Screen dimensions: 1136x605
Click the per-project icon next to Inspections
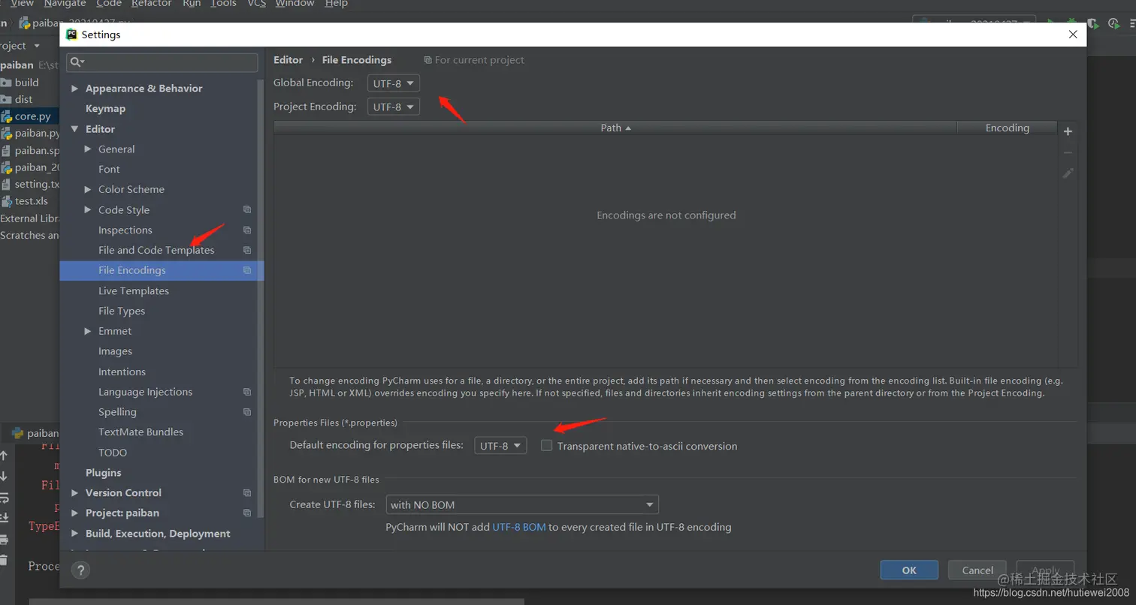(x=247, y=230)
